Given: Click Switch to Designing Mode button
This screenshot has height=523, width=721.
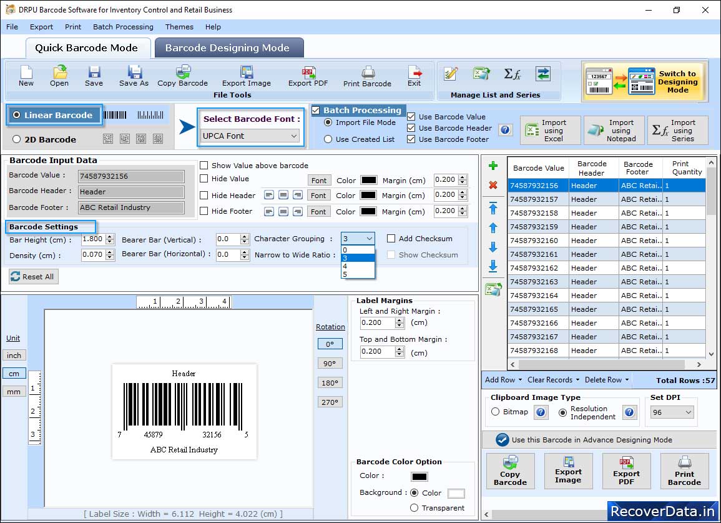Looking at the screenshot, I should tap(645, 82).
